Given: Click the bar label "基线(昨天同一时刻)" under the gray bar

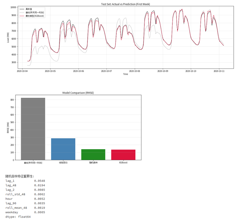Looking at the screenshot, I should 33,163.
